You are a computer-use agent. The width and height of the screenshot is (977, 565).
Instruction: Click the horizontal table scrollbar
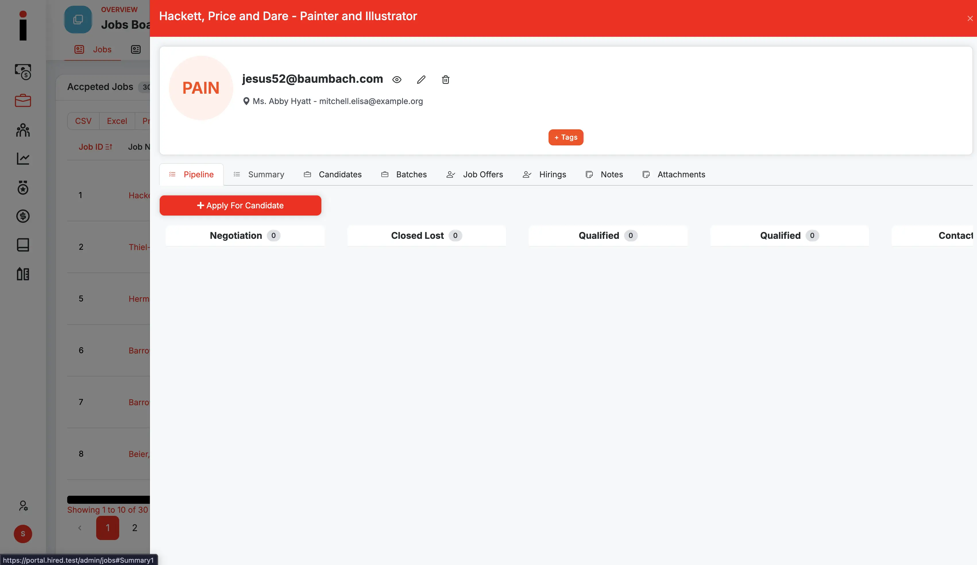(x=109, y=500)
